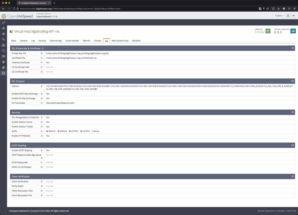Uncheck the HTTP/2 ALPN checkbox

tap(69, 131)
